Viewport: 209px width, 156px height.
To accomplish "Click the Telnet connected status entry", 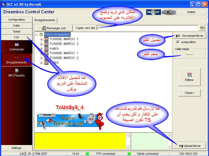I will coord(148,154).
